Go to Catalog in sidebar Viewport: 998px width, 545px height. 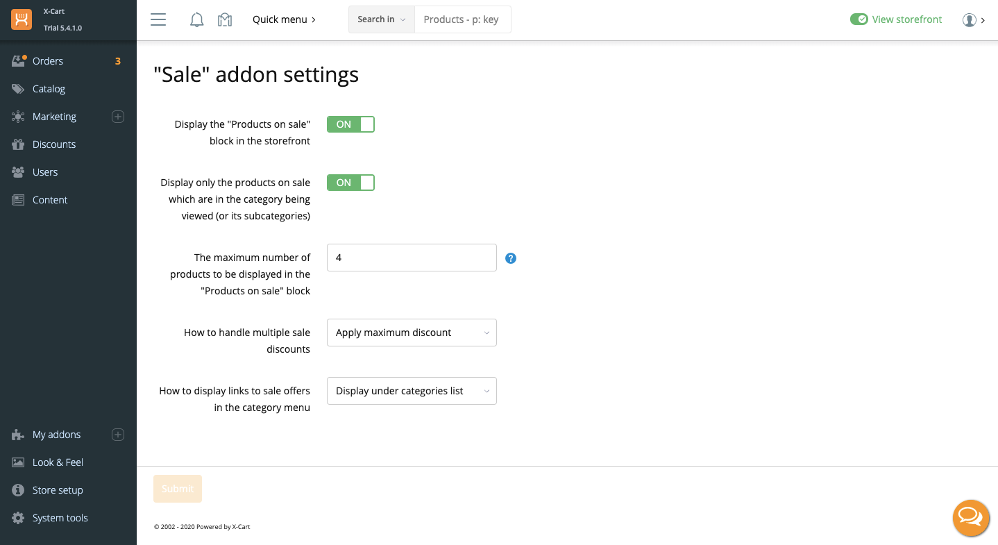point(49,89)
